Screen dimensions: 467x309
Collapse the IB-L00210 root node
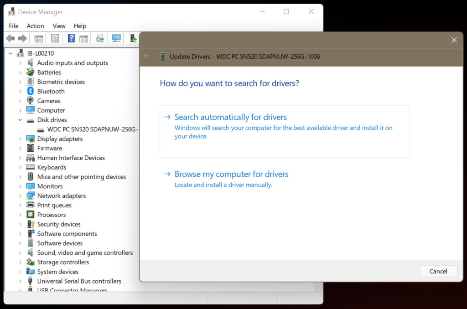(10, 53)
